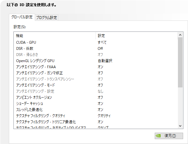
Task: Click the オン value for トリリニア最適化
Action: [x=100, y=122]
